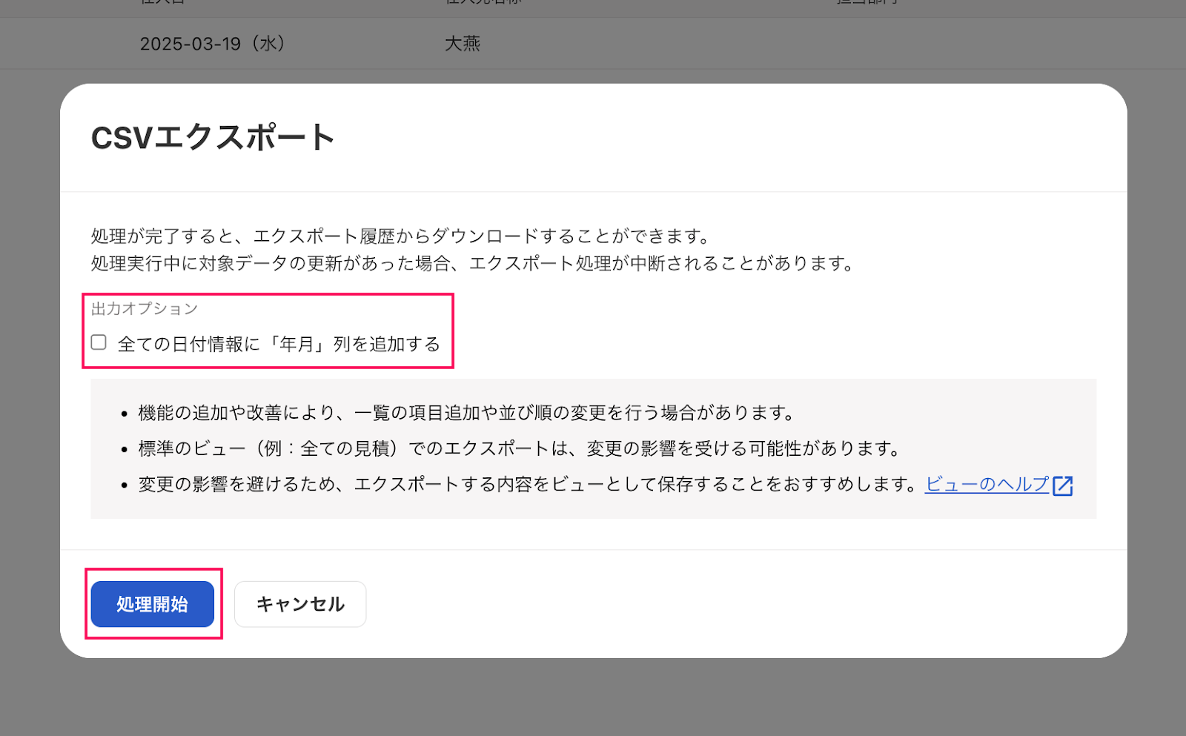Image resolution: width=1186 pixels, height=736 pixels.
Task: Click the 全ての日付情報に「年月」列を追加する label
Action: pos(279,344)
